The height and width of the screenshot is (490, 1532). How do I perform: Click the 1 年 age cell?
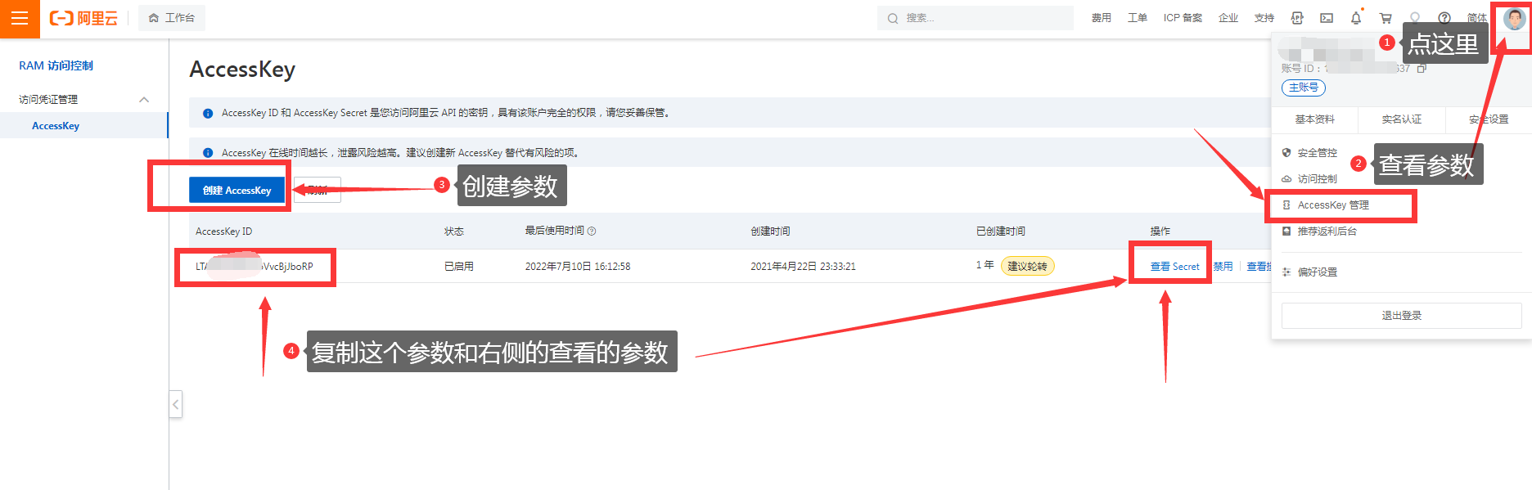point(985,265)
